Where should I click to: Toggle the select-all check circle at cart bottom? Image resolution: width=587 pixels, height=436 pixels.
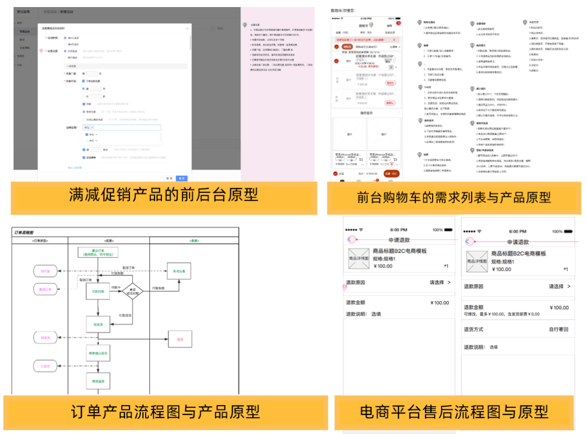click(335, 173)
